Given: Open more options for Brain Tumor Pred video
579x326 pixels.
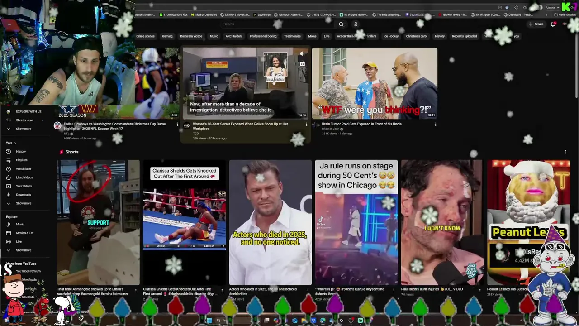Looking at the screenshot, I should click(x=436, y=124).
